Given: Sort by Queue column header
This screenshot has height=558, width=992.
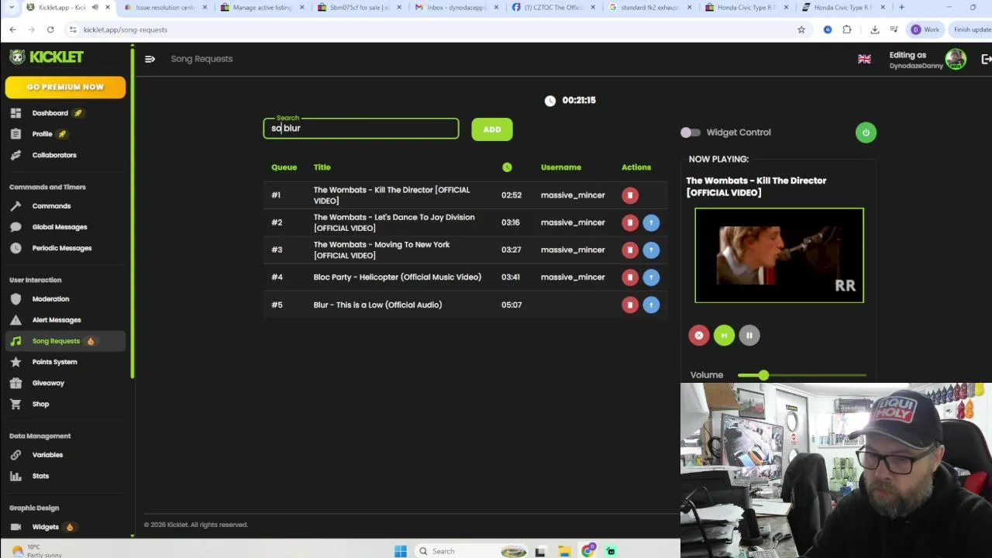Looking at the screenshot, I should (284, 167).
